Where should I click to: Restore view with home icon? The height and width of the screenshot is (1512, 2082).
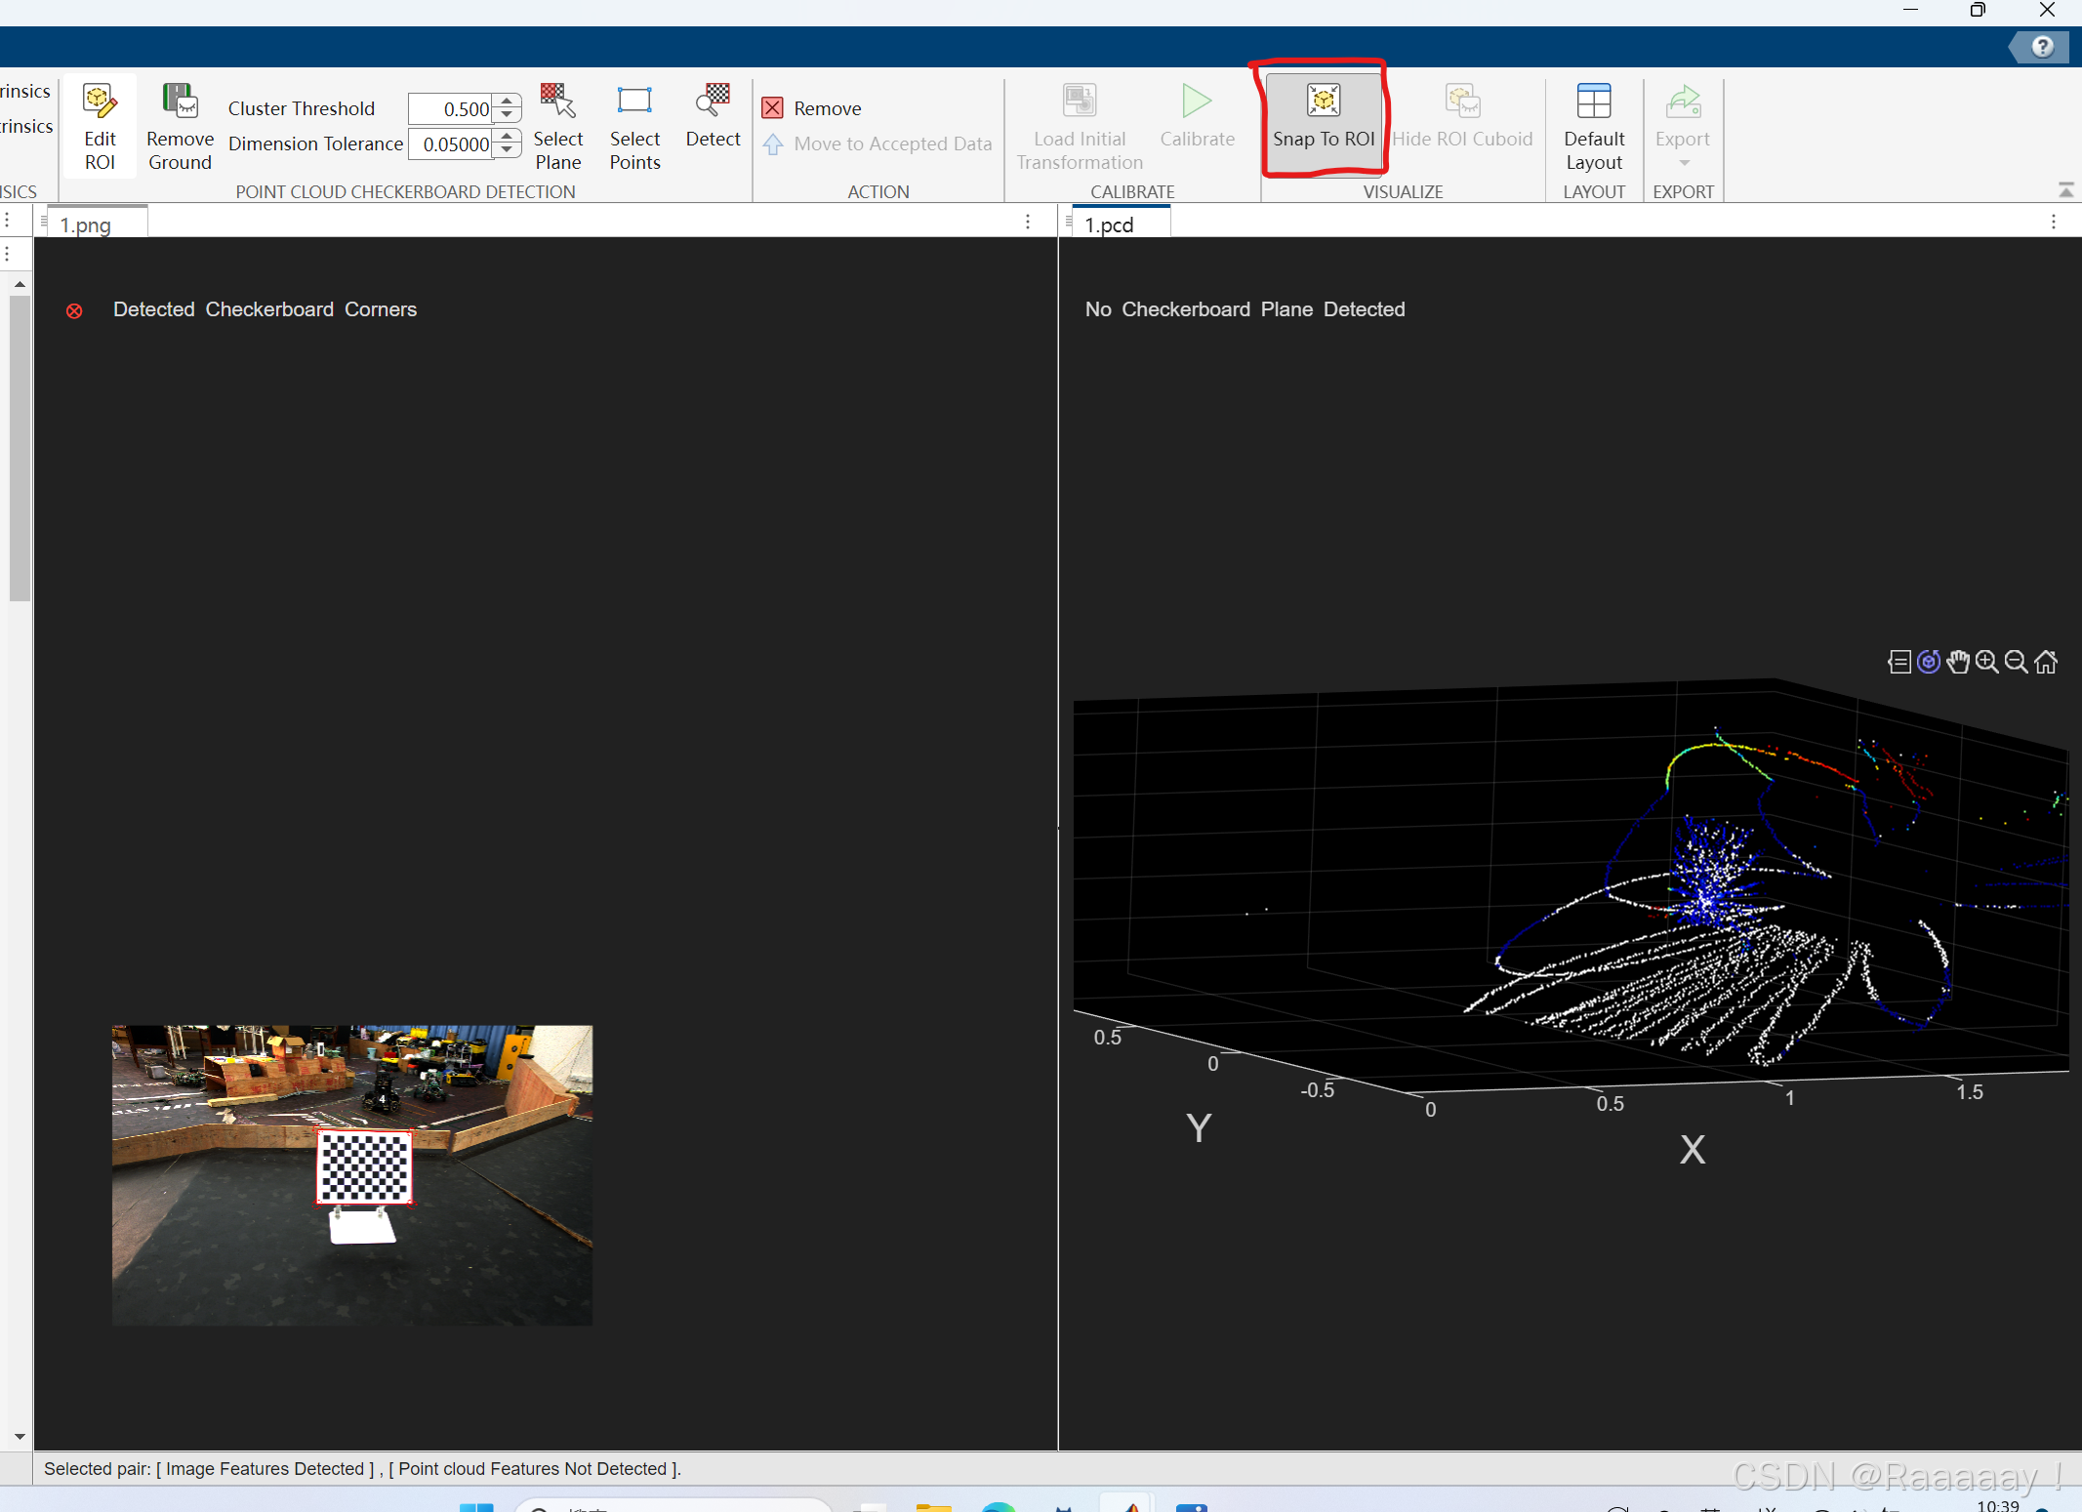(2046, 663)
